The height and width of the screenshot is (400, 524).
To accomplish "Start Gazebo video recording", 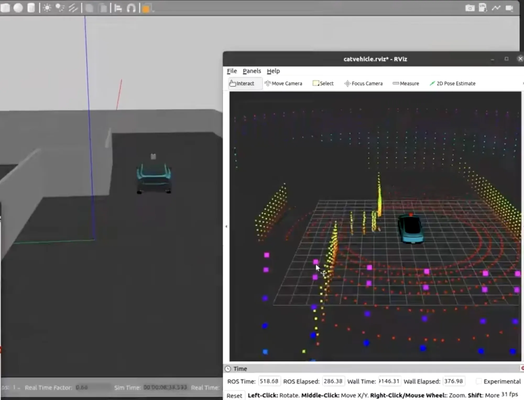I will pyautogui.click(x=509, y=8).
